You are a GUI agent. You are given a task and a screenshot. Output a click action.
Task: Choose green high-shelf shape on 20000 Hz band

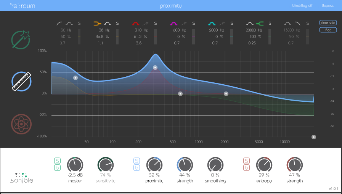(260, 23)
